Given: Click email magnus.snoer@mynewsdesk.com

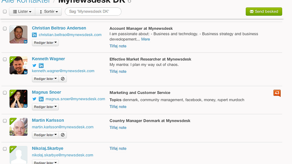Looking at the screenshot, I should tap(75, 99).
